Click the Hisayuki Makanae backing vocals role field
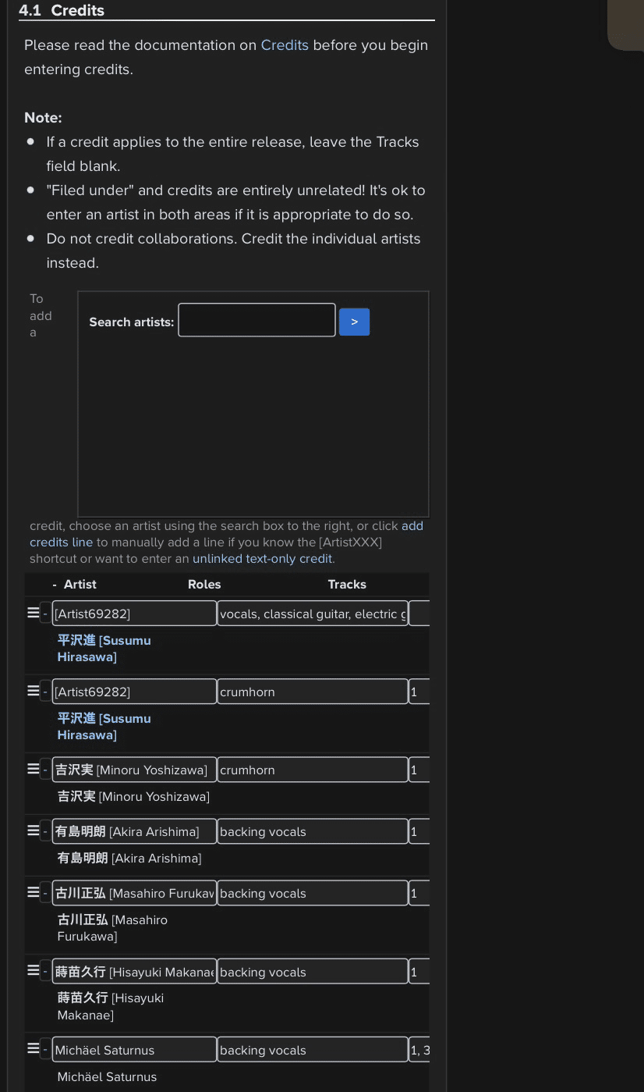 pos(313,972)
